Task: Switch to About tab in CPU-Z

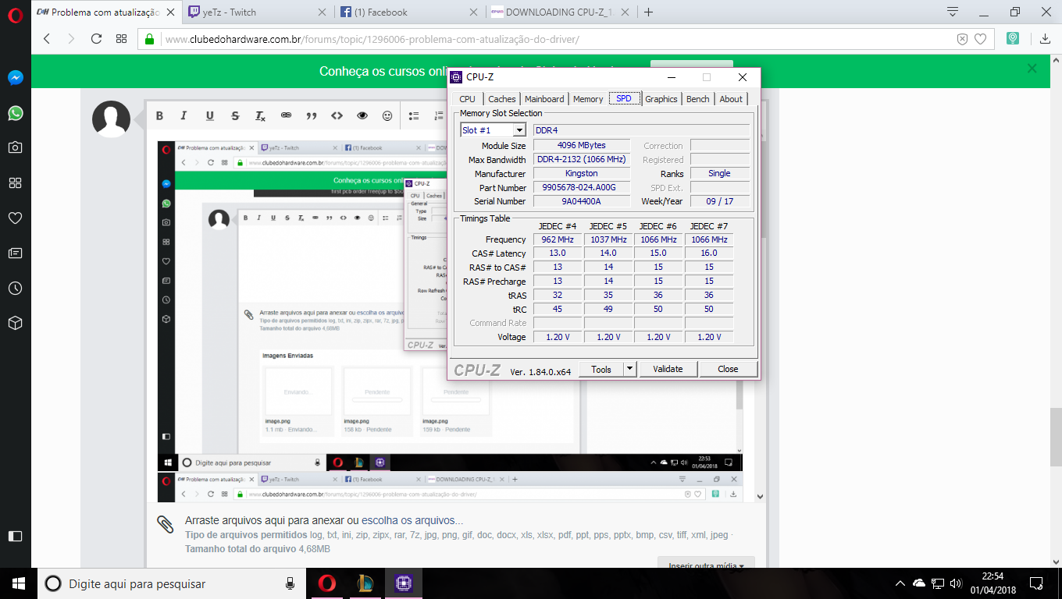Action: click(x=732, y=99)
